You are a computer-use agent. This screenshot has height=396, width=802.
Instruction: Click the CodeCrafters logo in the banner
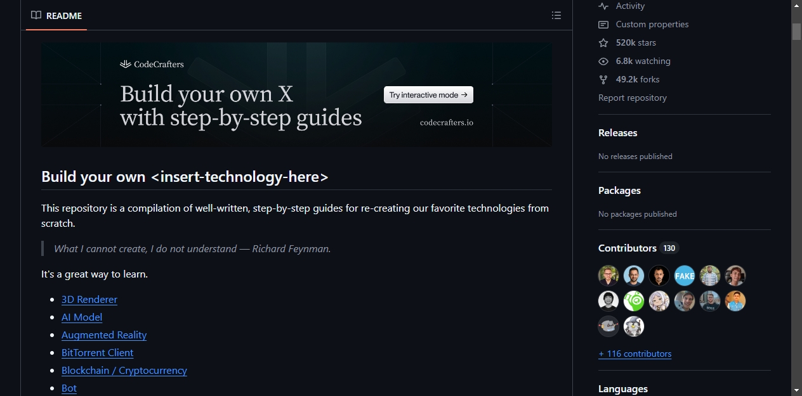click(x=152, y=64)
